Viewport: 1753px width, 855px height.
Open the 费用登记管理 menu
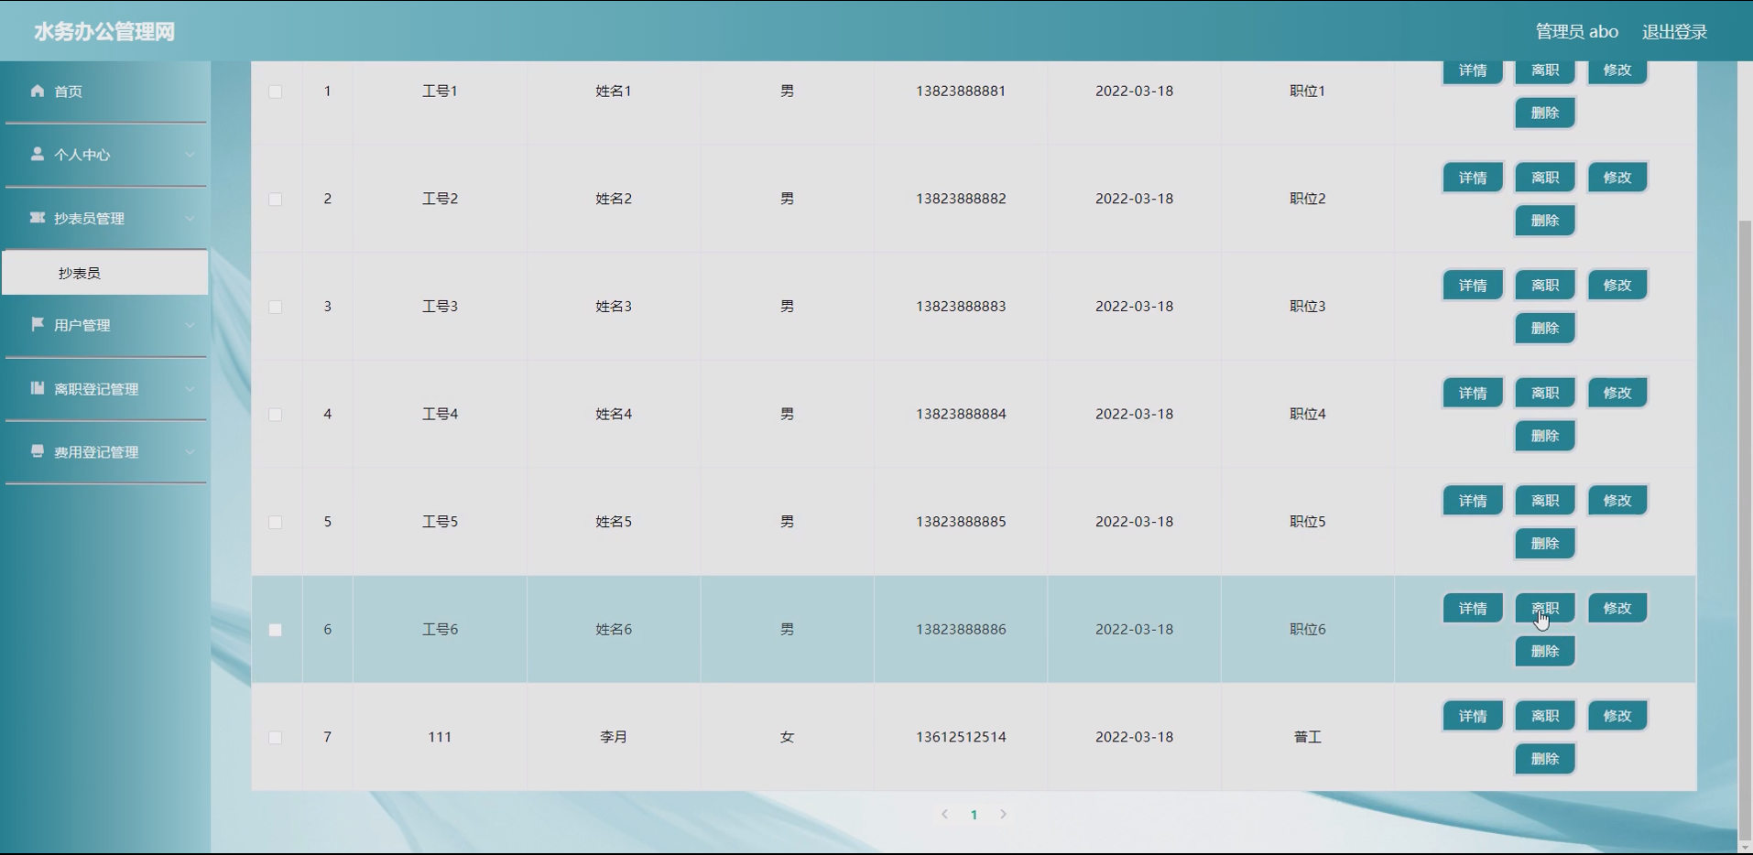pos(105,451)
